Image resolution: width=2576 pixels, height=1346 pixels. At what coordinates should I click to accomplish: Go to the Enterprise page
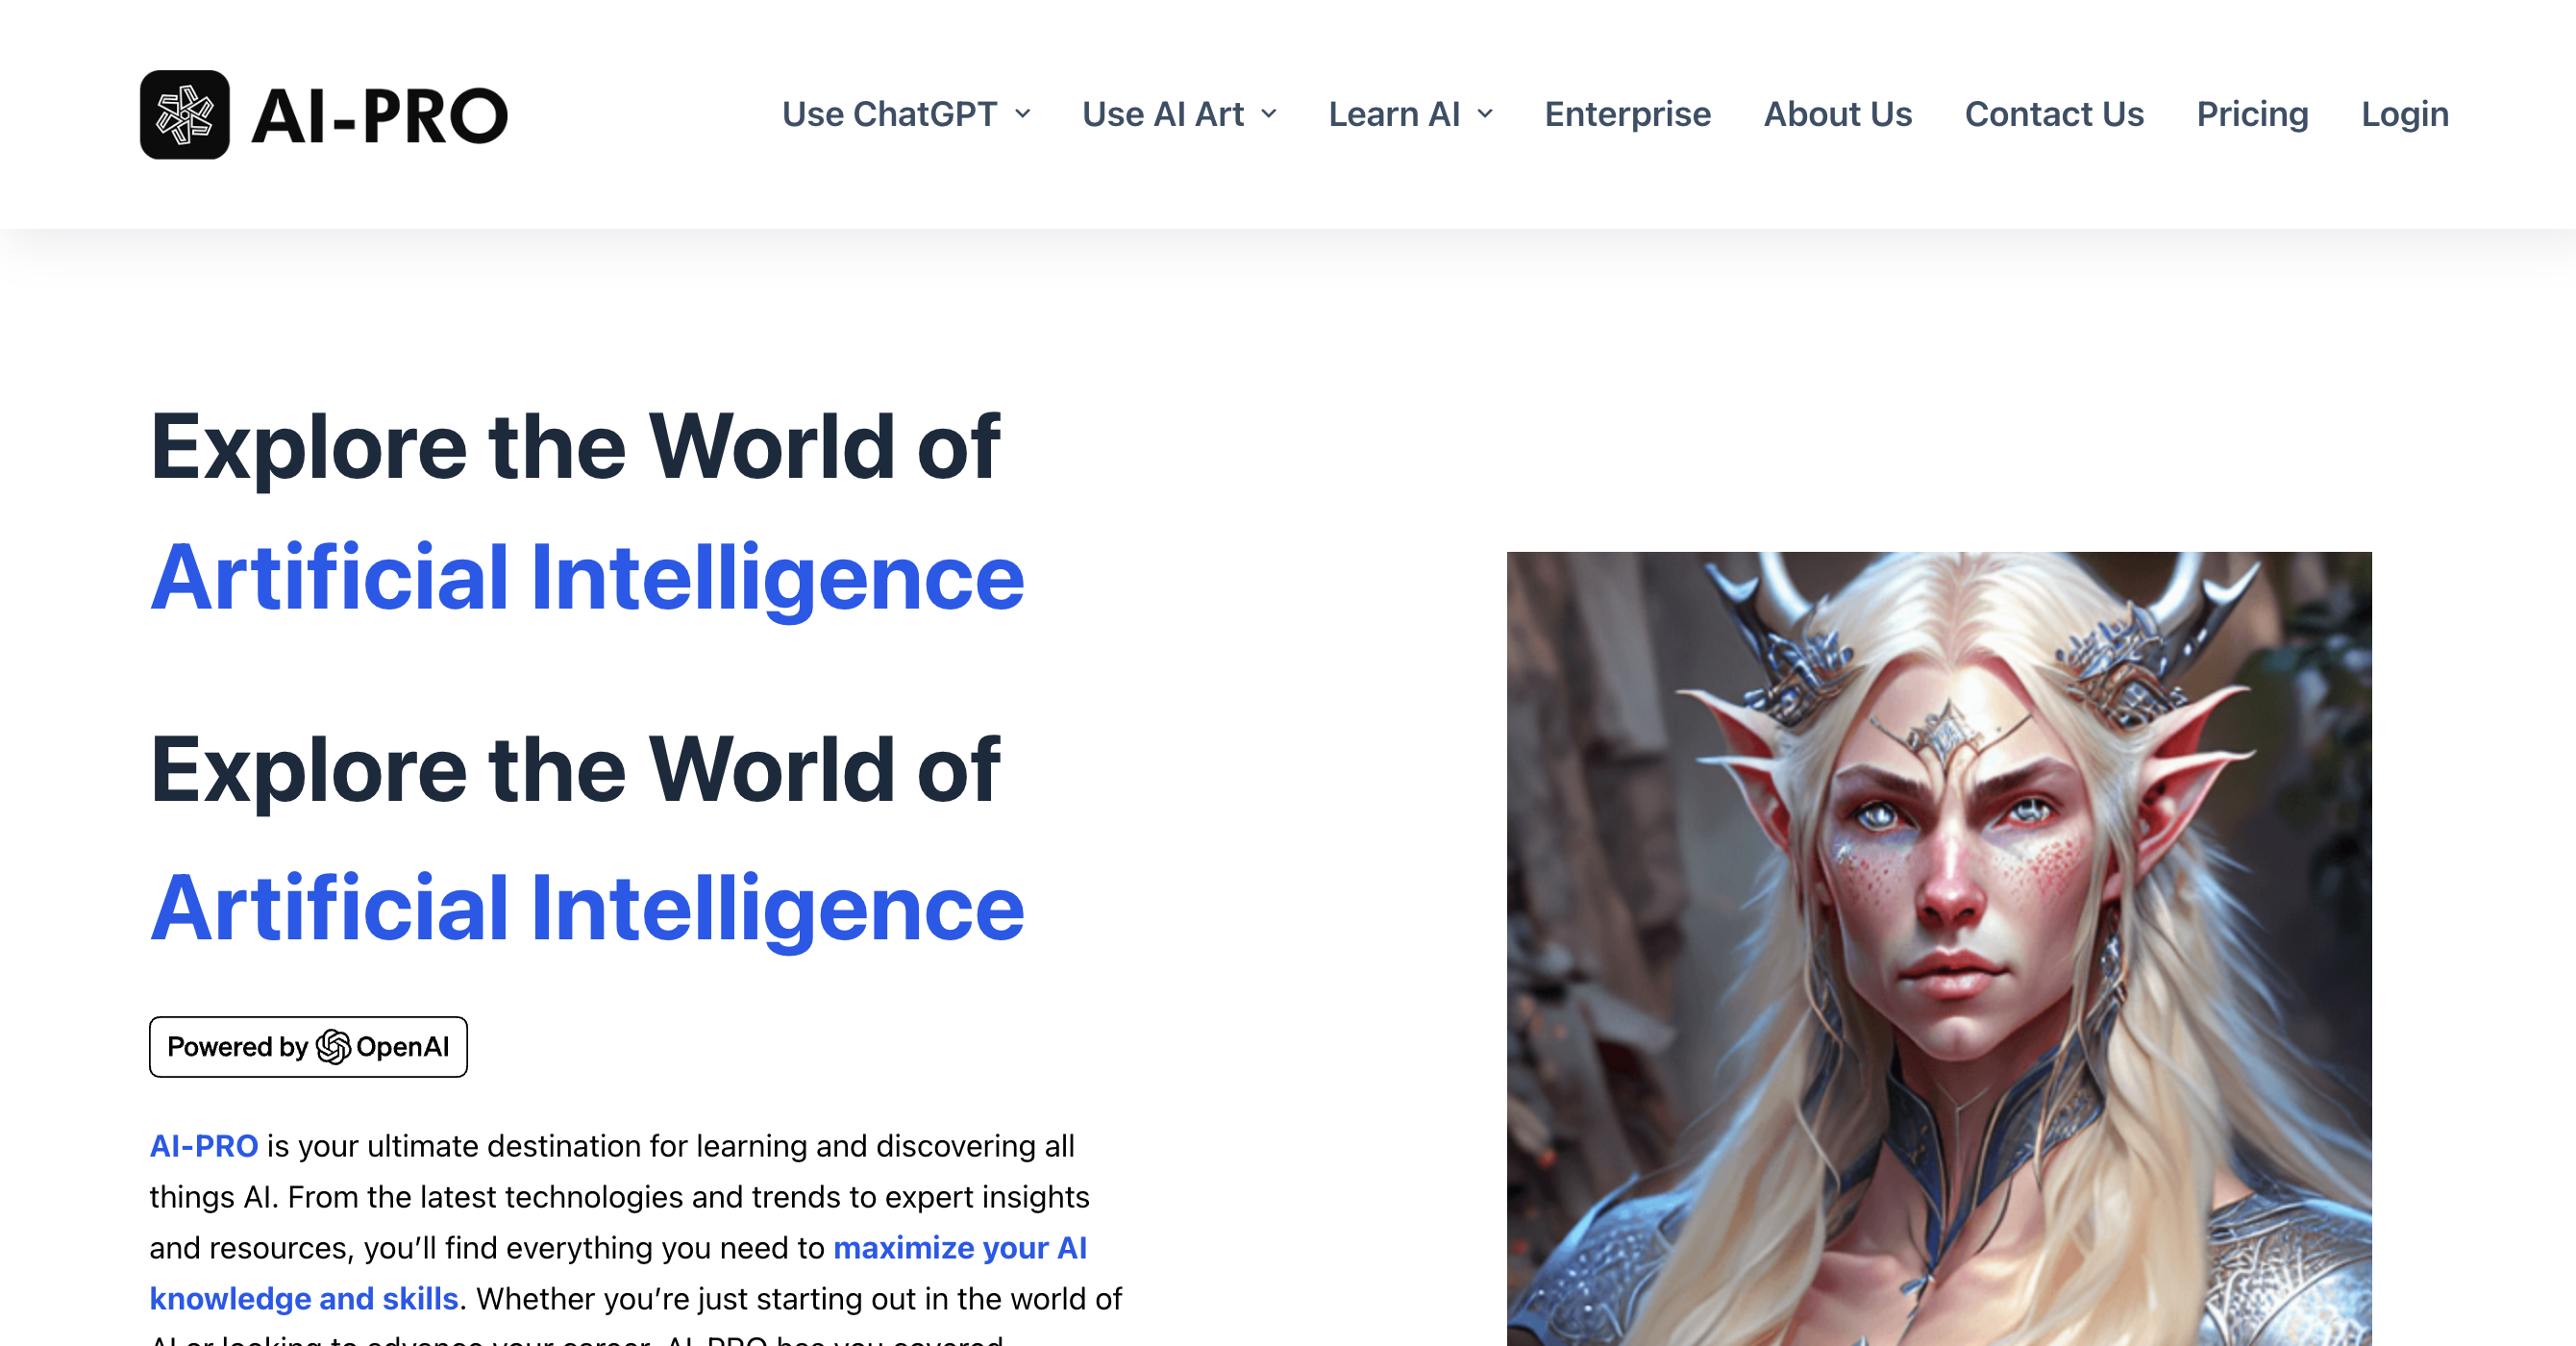[x=1627, y=114]
